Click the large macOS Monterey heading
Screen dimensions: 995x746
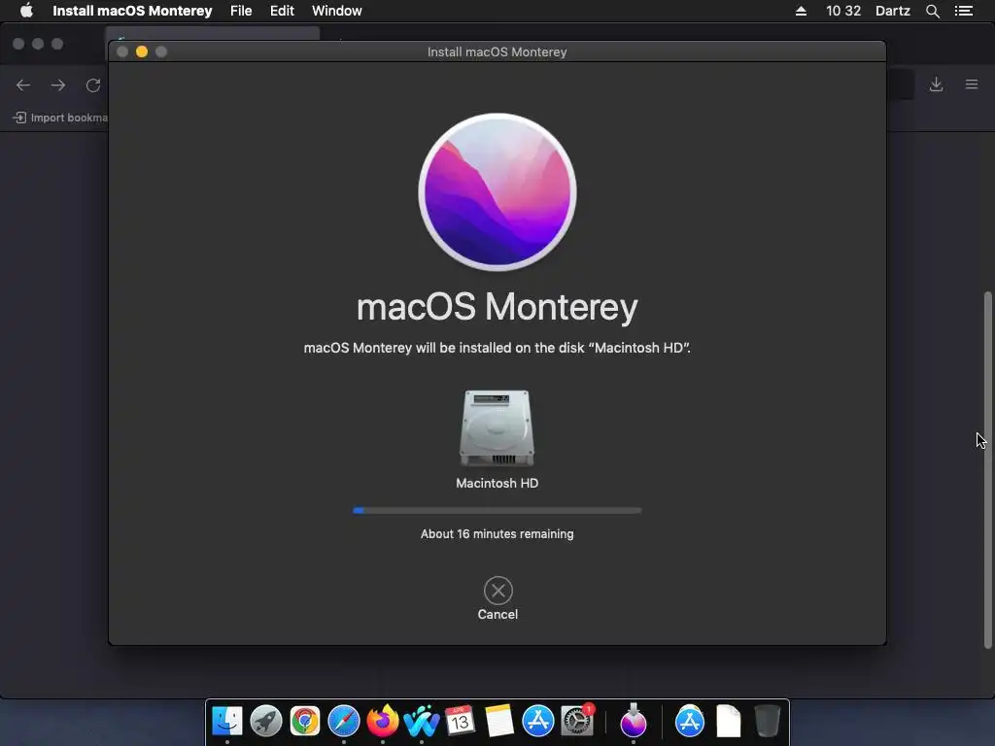[497, 307]
